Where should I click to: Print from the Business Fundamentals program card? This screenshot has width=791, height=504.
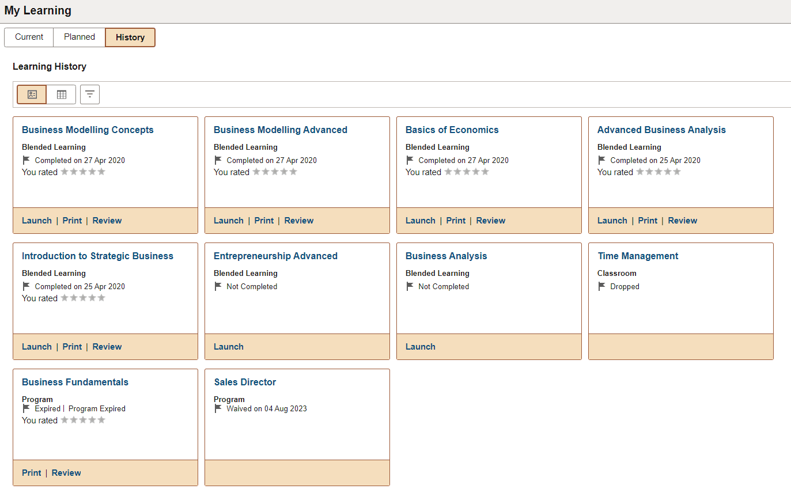[31, 472]
